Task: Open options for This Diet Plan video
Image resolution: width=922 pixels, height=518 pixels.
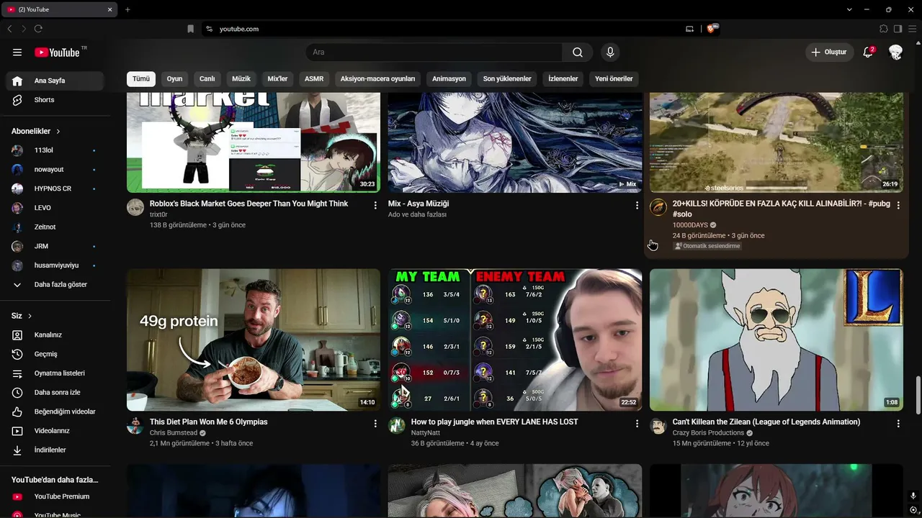Action: (375, 424)
